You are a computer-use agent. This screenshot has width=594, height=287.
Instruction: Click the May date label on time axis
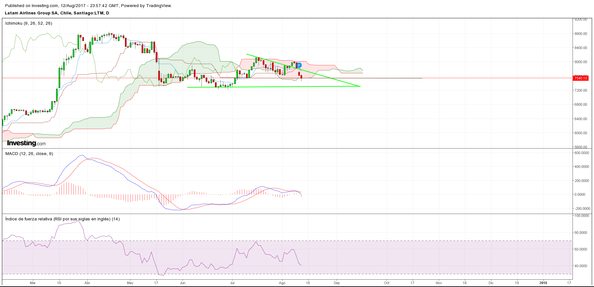click(x=130, y=283)
